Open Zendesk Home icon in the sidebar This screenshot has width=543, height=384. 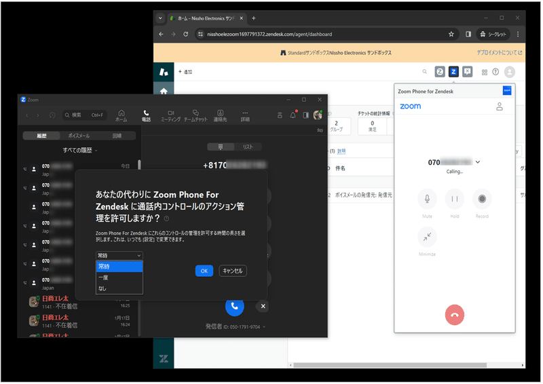(x=164, y=91)
